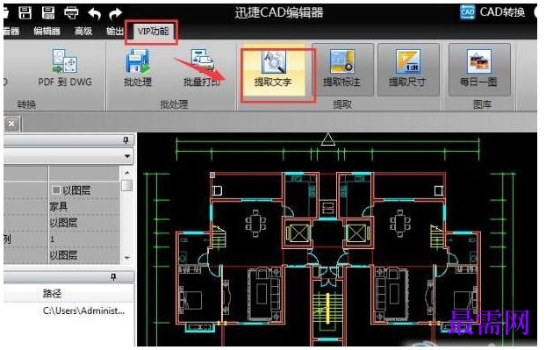Open the VIP功能 tab

(x=153, y=32)
